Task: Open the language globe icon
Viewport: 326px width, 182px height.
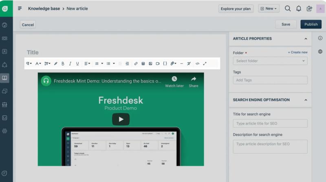Action: pyautogui.click(x=320, y=52)
